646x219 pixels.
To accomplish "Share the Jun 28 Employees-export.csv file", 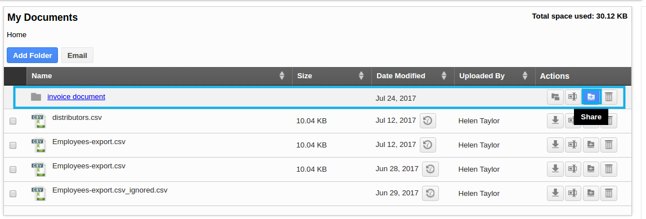I will coord(591,169).
